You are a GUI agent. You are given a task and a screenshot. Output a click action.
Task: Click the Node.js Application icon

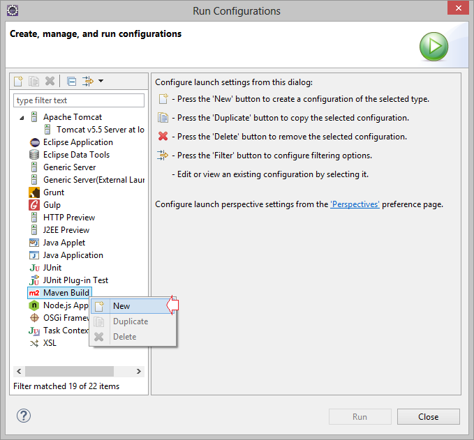34,305
